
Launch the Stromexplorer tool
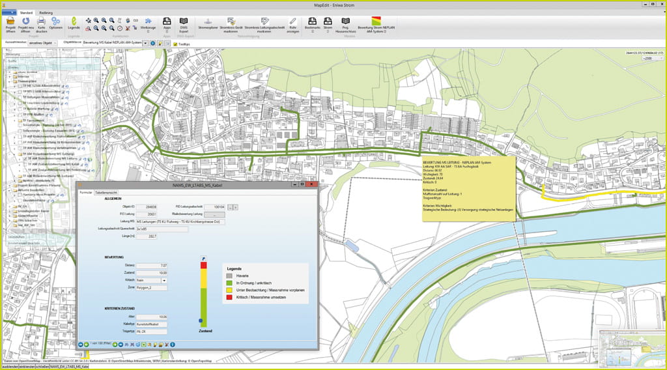[x=207, y=21]
